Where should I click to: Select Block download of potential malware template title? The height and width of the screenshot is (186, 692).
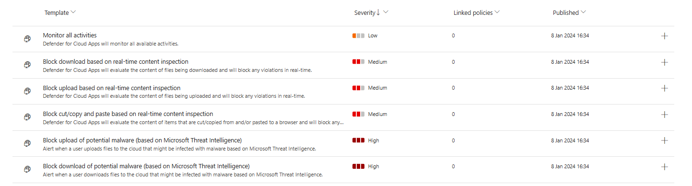click(146, 166)
